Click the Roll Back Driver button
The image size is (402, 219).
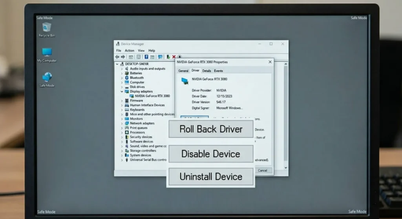(211, 129)
